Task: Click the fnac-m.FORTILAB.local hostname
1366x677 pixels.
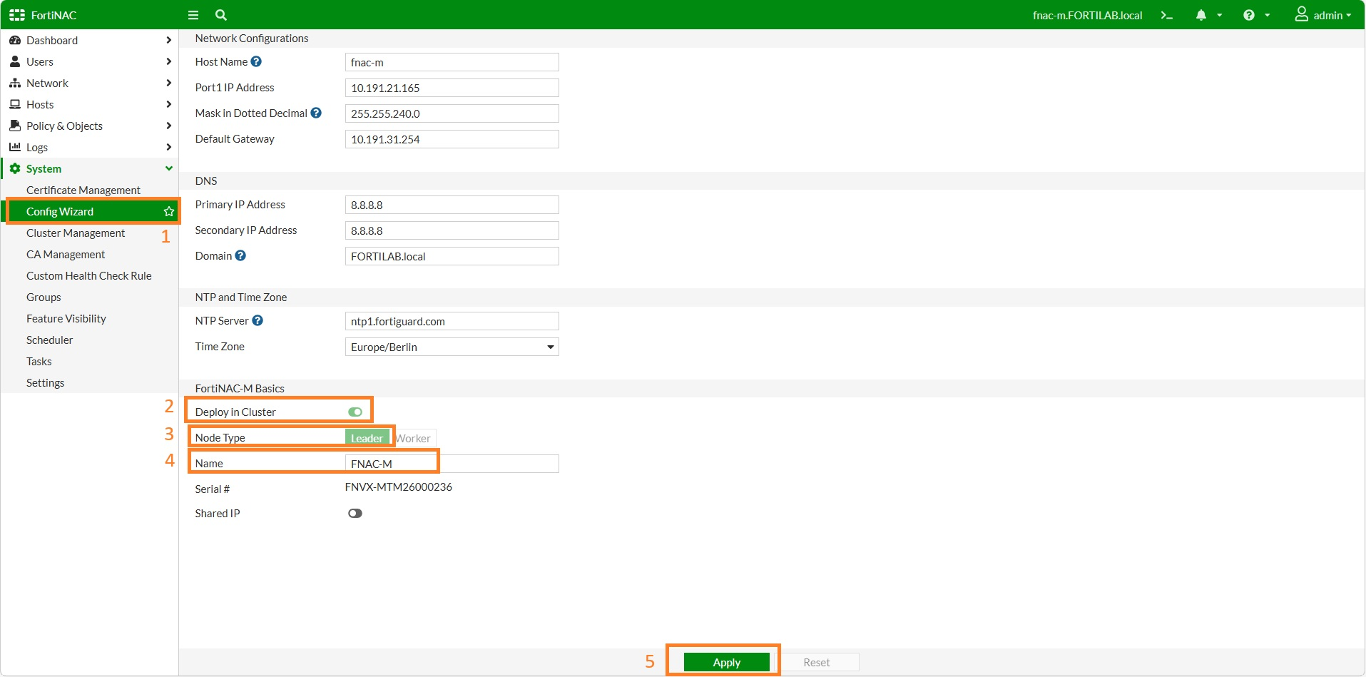Action: click(1088, 15)
